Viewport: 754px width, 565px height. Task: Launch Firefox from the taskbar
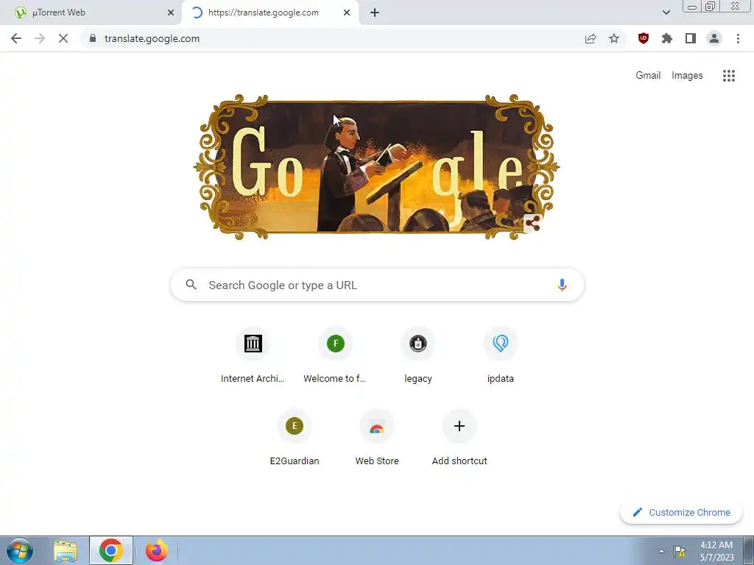(x=156, y=550)
